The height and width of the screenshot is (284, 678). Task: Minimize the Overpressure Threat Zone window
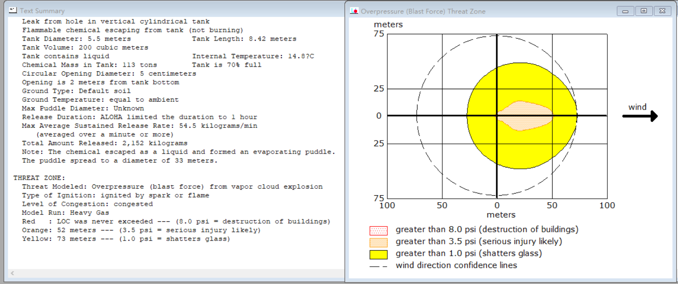point(625,11)
